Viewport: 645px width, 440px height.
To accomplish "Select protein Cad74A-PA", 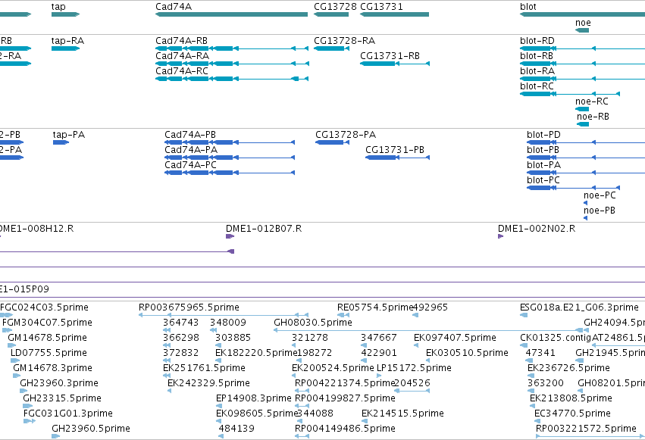I will tap(230, 158).
